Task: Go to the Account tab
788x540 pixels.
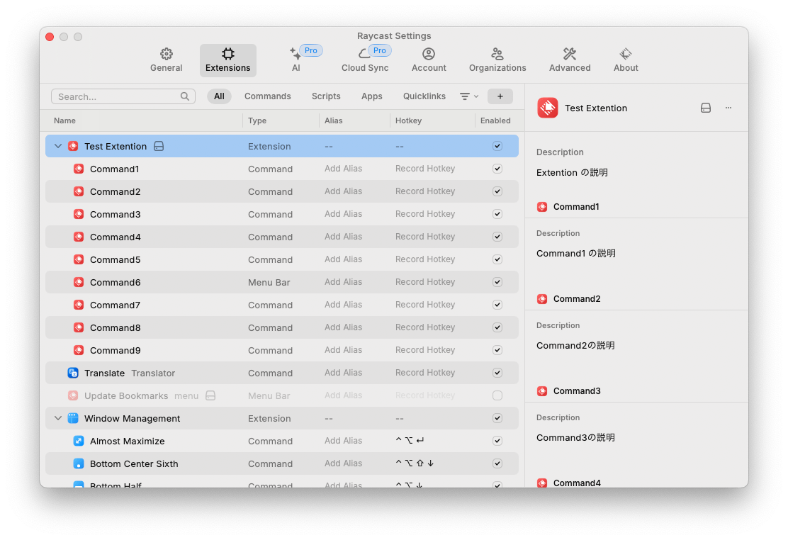Action: [429, 60]
